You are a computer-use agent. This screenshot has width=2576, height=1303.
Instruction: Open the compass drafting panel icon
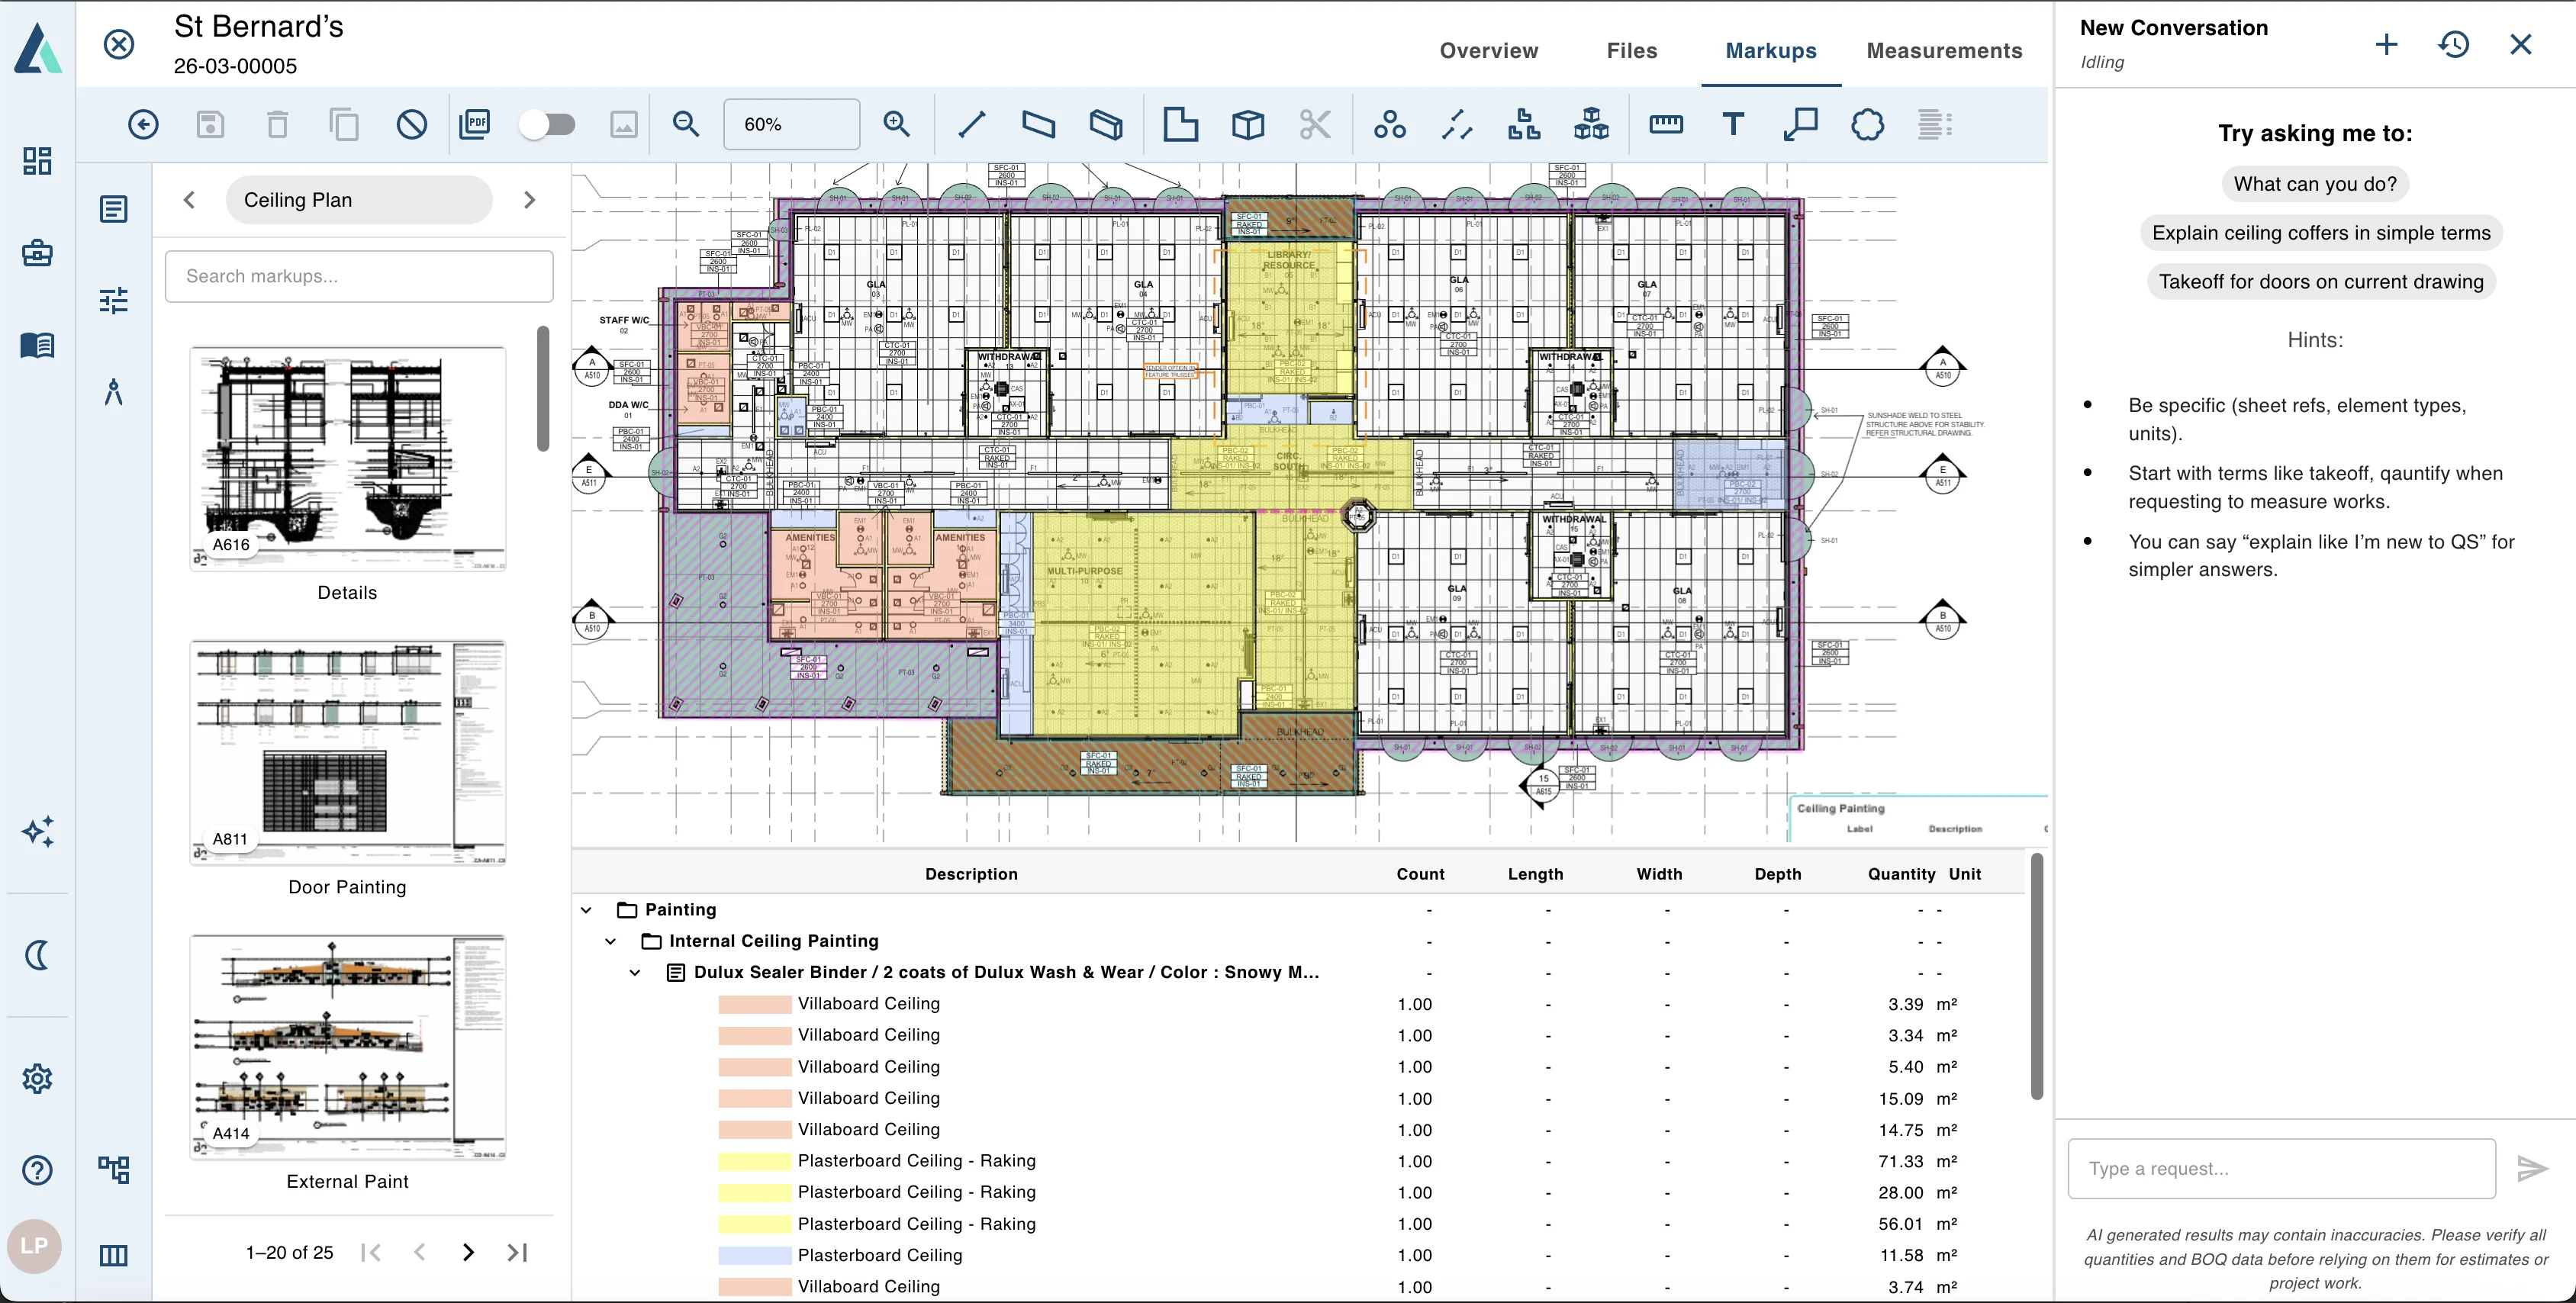pyautogui.click(x=114, y=391)
